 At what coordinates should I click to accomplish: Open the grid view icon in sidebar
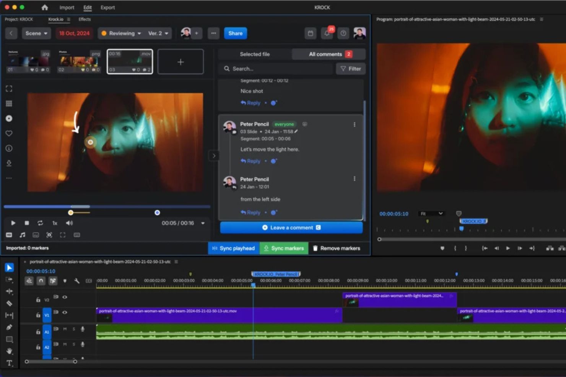pos(9,104)
